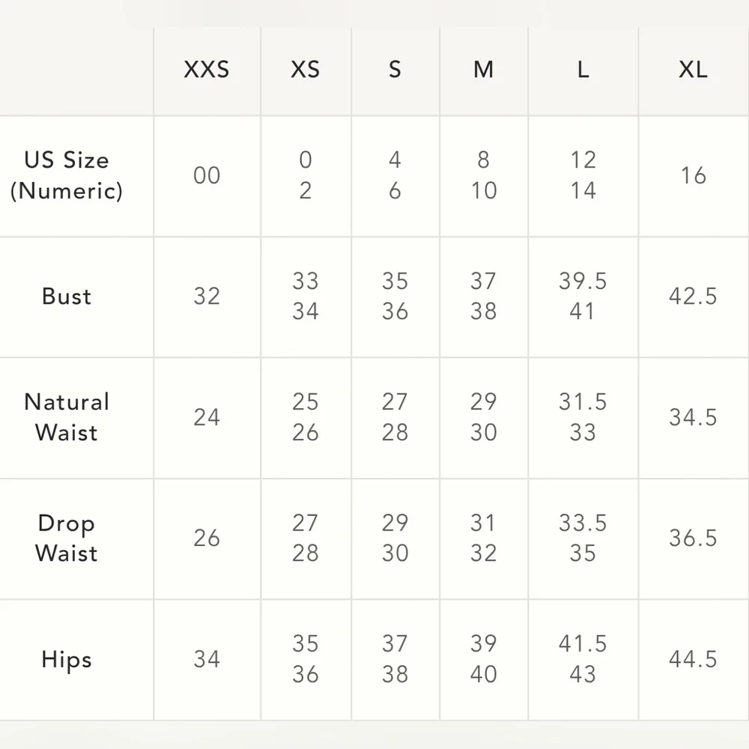The width and height of the screenshot is (749, 749).
Task: Select the L column header
Action: 583,70
